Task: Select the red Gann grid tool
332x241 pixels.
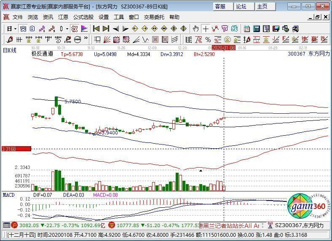Action: (x=155, y=40)
